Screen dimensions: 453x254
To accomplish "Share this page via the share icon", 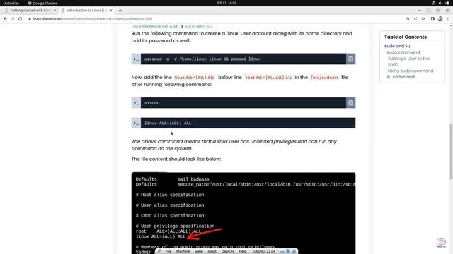I will coord(415,19).
